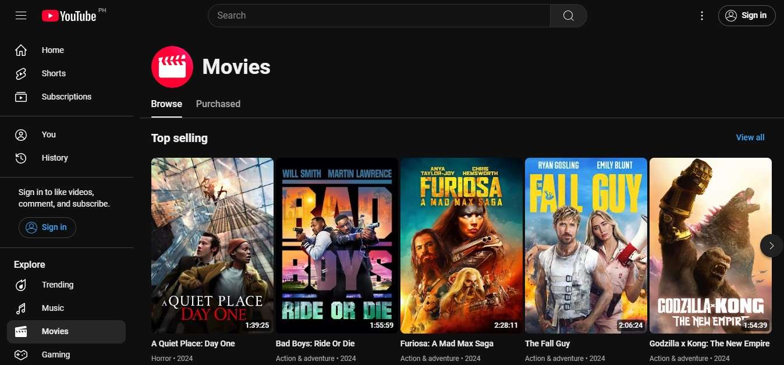Image resolution: width=784 pixels, height=365 pixels.
Task: Click the You profile icon
Action: (21, 134)
